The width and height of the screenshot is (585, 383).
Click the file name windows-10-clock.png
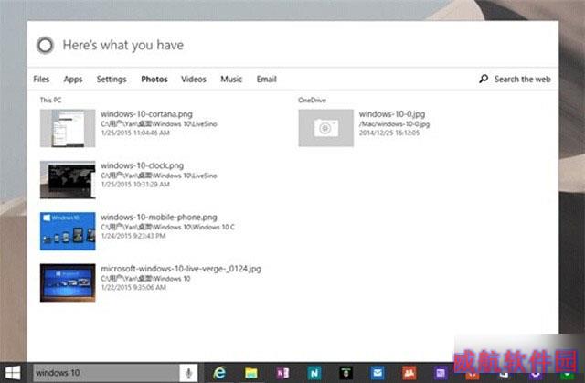click(143, 165)
